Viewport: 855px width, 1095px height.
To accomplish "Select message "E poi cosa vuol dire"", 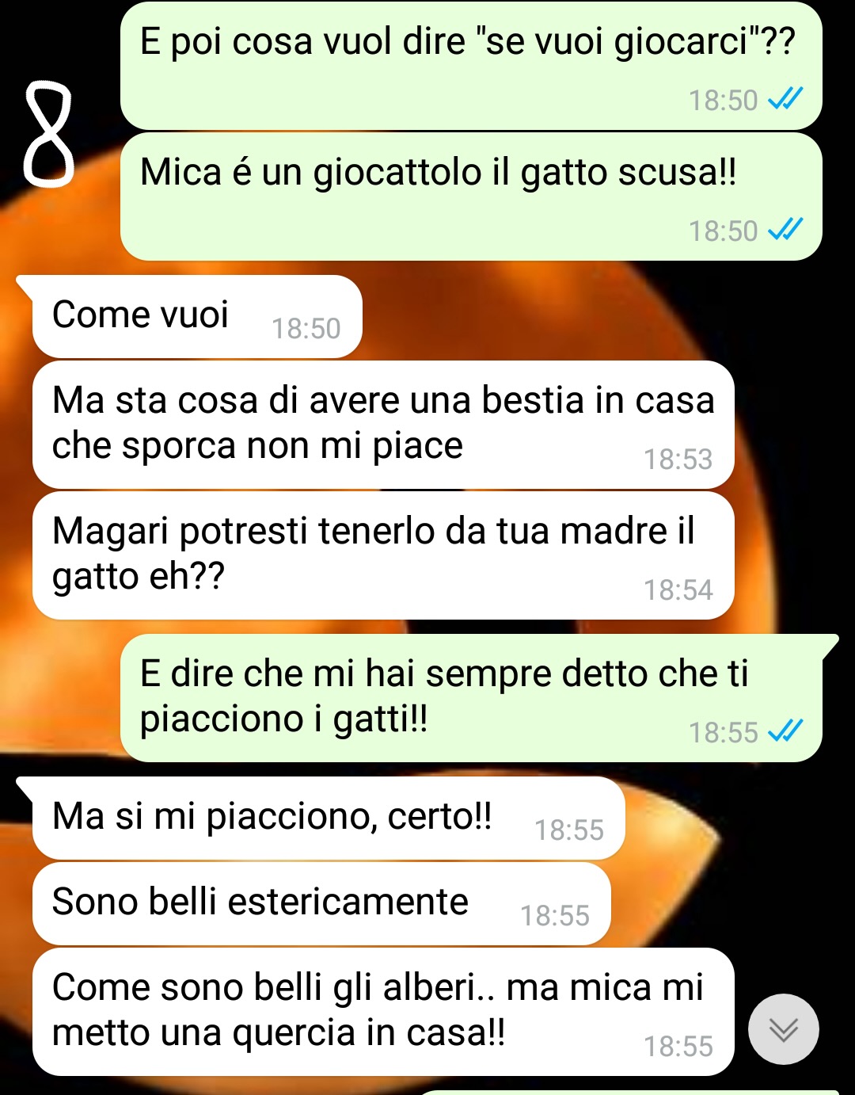I will click(x=471, y=66).
